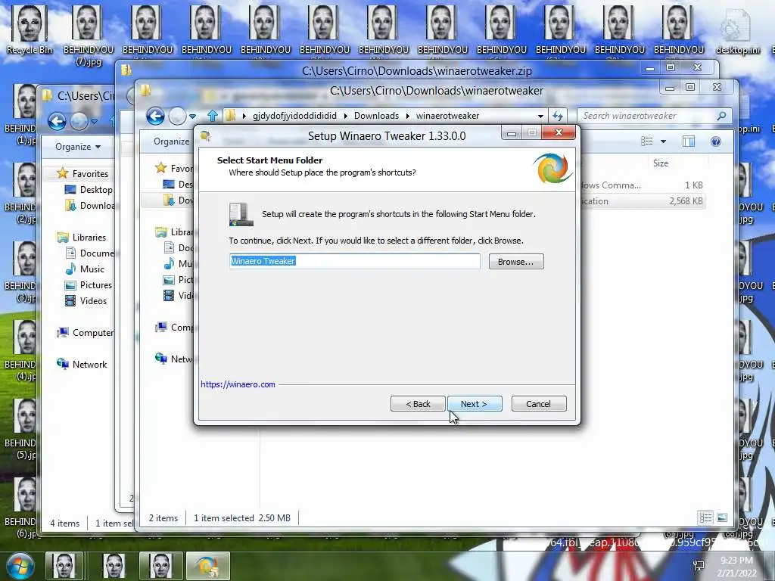Select Favorites in leftmost Explorer window

90,173
